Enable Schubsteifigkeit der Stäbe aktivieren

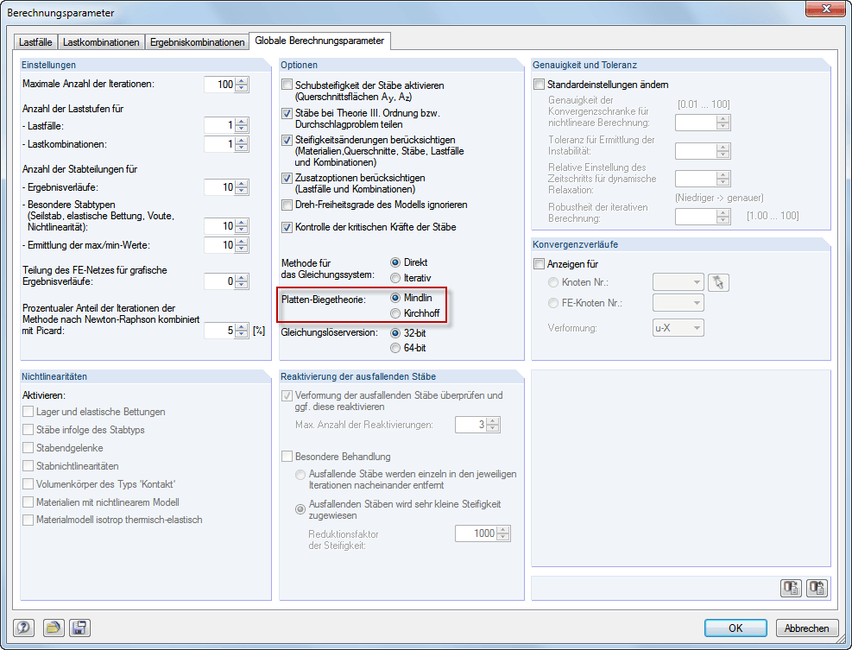pos(288,85)
